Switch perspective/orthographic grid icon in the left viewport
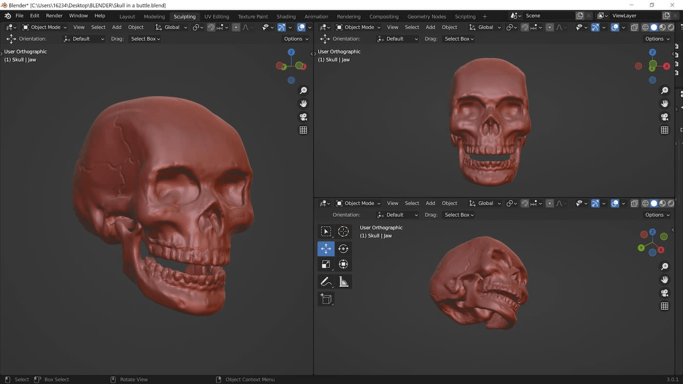This screenshot has height=384, width=683. tap(303, 130)
